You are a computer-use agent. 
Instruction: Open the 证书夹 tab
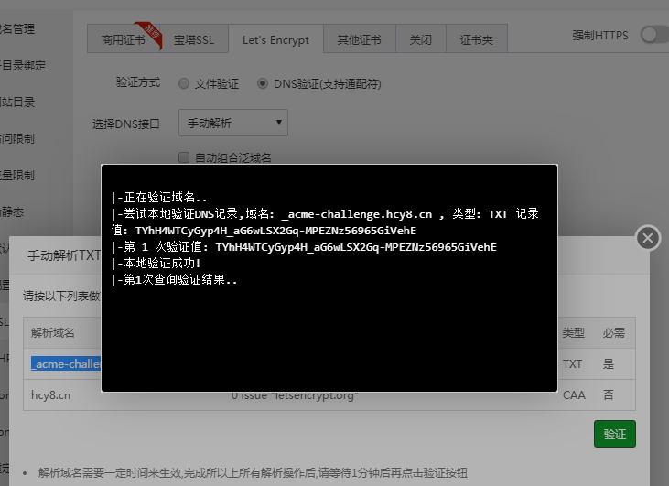coord(477,39)
